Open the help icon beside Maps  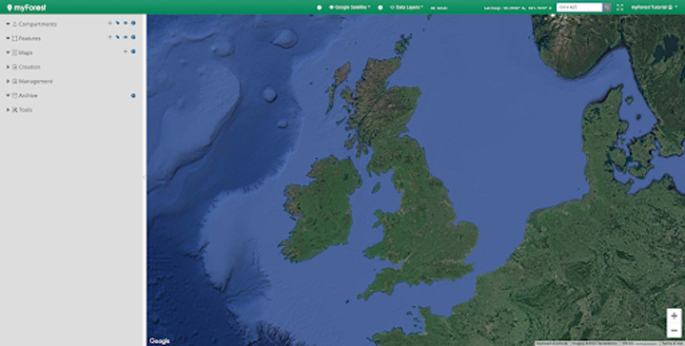(133, 51)
